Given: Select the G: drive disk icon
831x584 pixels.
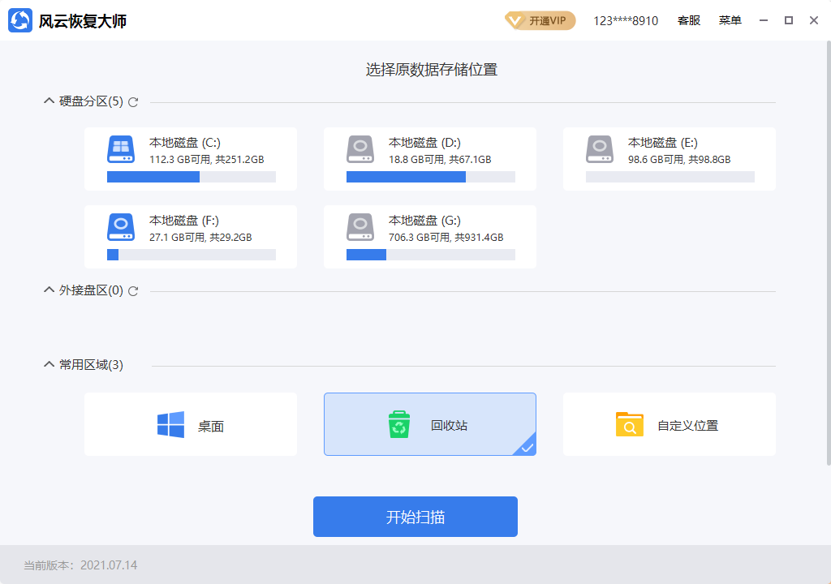Looking at the screenshot, I should [x=360, y=227].
